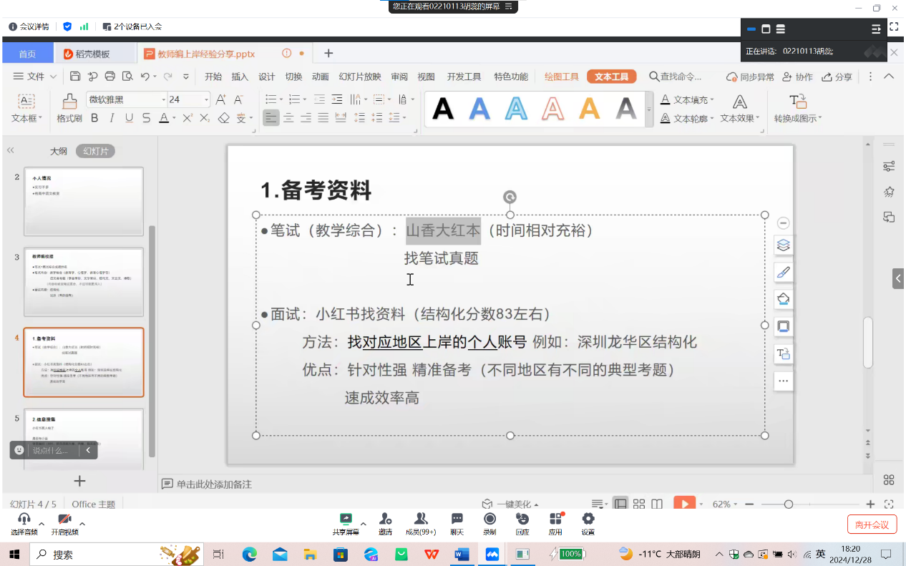The image size is (906, 566).
Task: Click the 分享 share button
Action: tap(837, 77)
